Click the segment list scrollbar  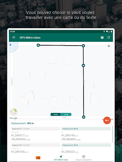pyautogui.click(x=113, y=134)
